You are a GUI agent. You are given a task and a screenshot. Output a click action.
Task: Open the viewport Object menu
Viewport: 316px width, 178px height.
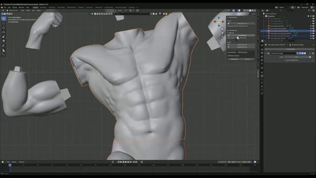pos(39,10)
